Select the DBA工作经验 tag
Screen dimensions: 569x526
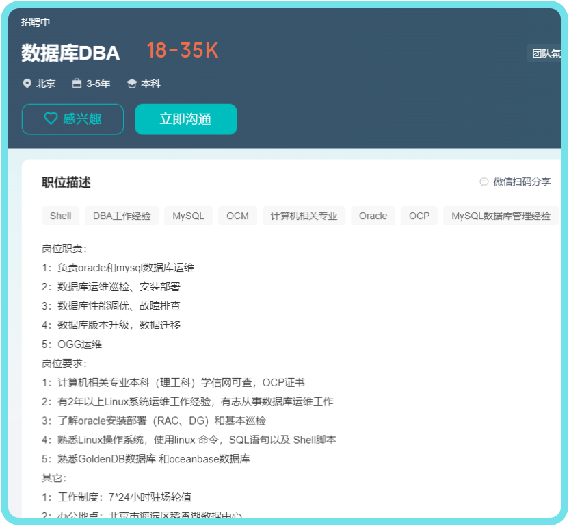point(122,216)
